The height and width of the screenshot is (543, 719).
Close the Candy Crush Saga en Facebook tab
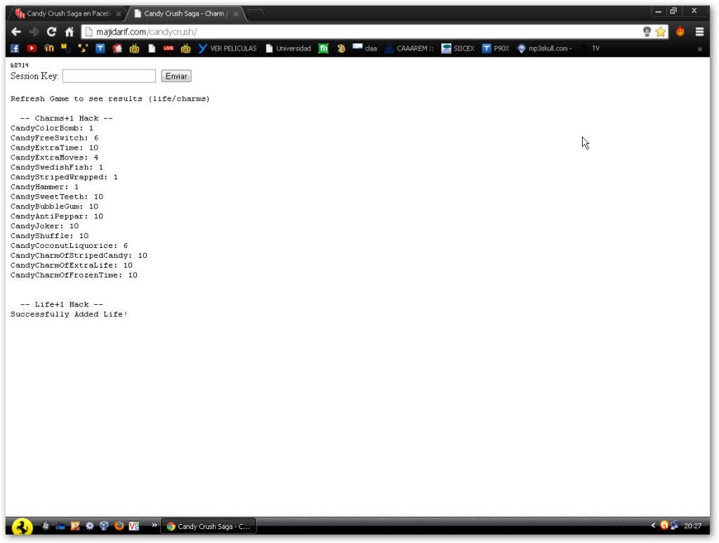(x=118, y=14)
